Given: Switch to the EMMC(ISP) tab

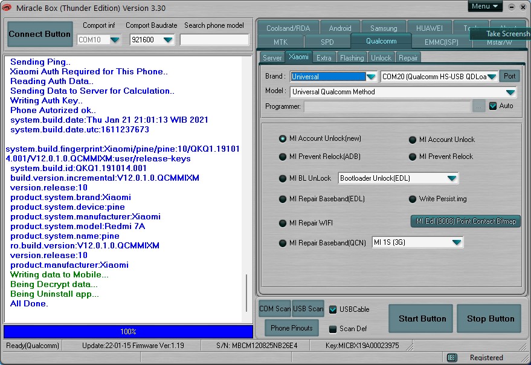Looking at the screenshot, I should coord(441,42).
